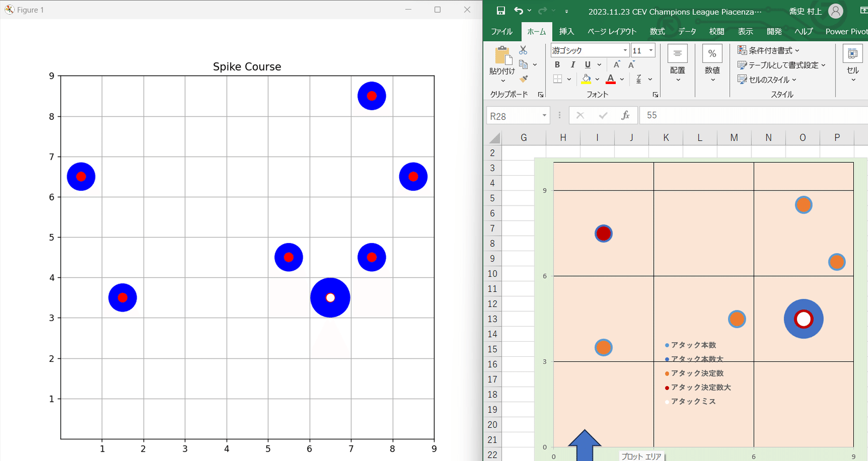Click the phonetic guide (furigana) icon
868x461 pixels.
point(639,79)
